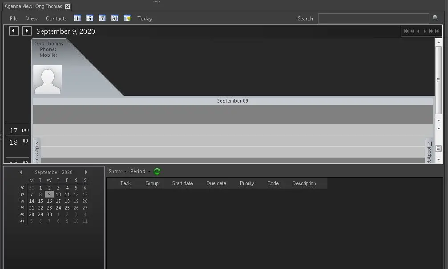The height and width of the screenshot is (269, 448).
Task: Go to previous day arrow button
Action: (x=14, y=31)
